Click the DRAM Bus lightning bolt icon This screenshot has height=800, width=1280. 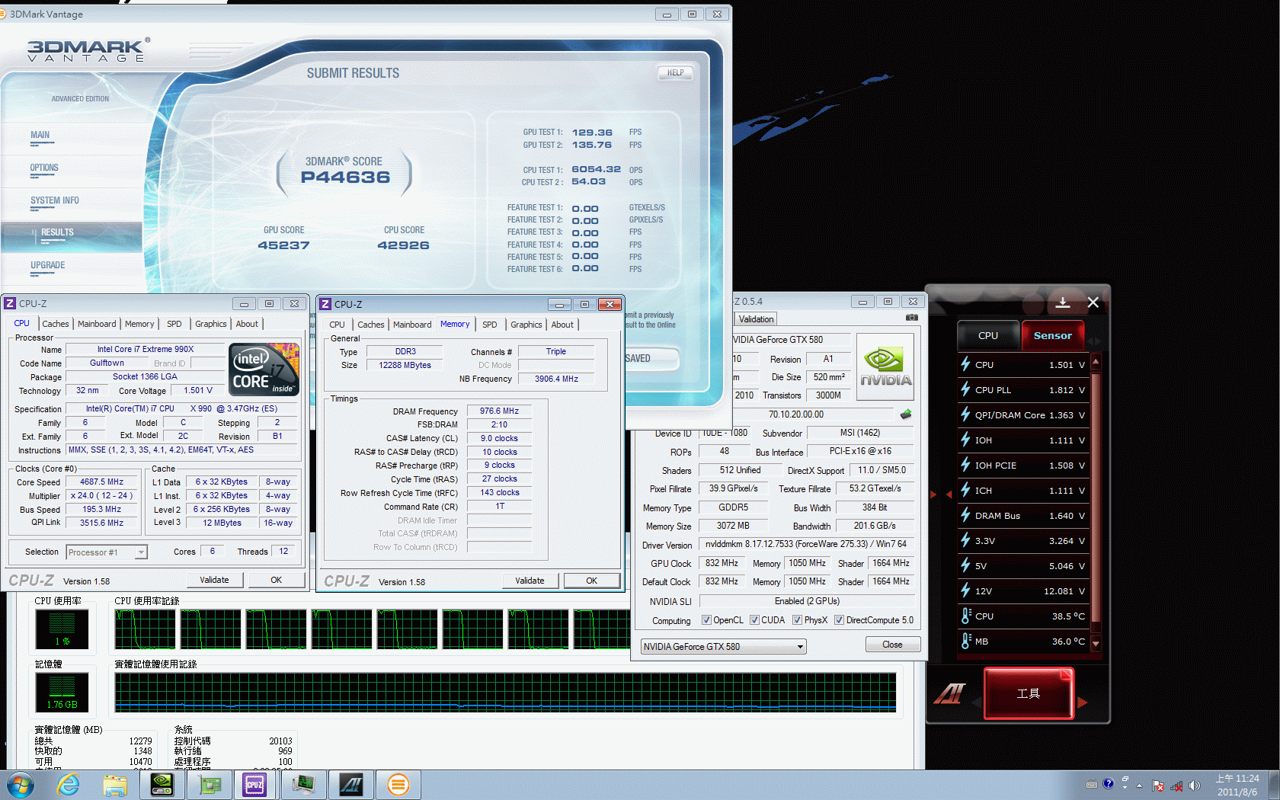pyautogui.click(x=965, y=515)
